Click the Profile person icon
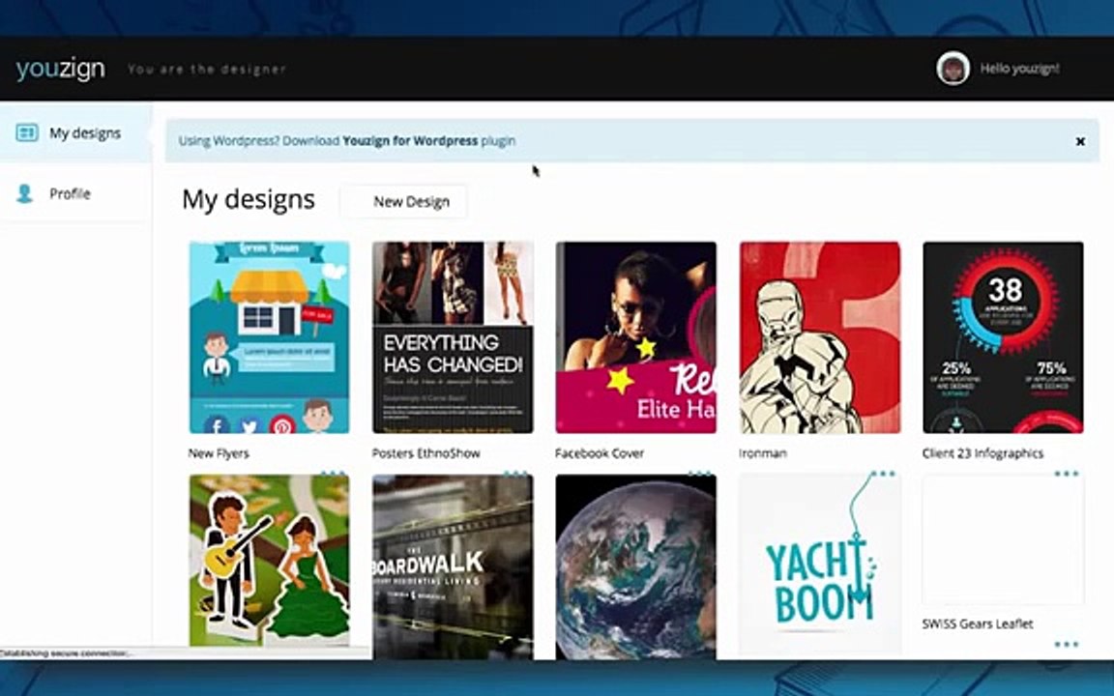Viewport: 1114px width, 696px height. click(25, 193)
